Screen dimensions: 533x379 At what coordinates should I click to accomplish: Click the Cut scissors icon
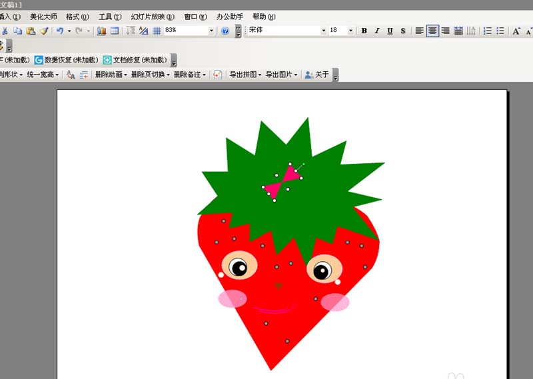5,31
